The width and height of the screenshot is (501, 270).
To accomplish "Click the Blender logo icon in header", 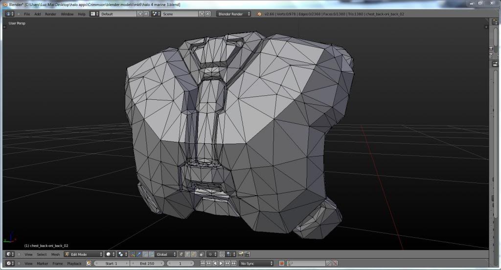I will point(259,14).
